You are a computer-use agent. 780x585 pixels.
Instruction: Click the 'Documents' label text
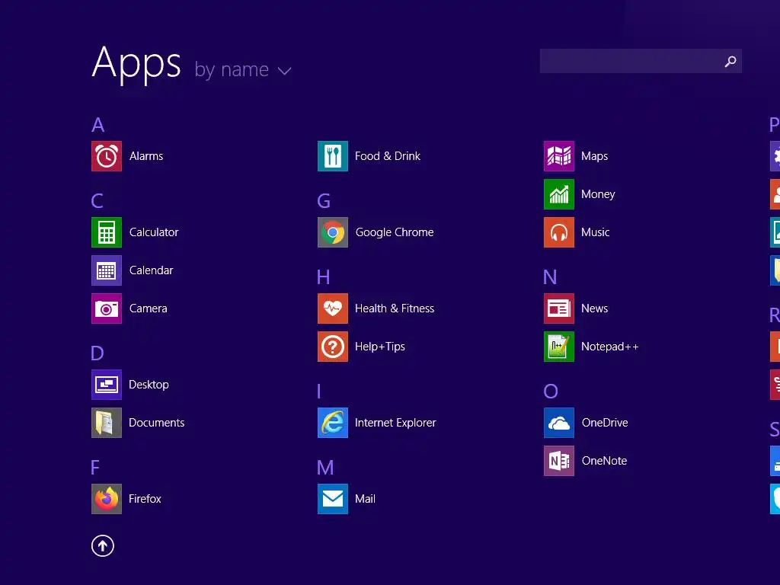[x=157, y=423]
